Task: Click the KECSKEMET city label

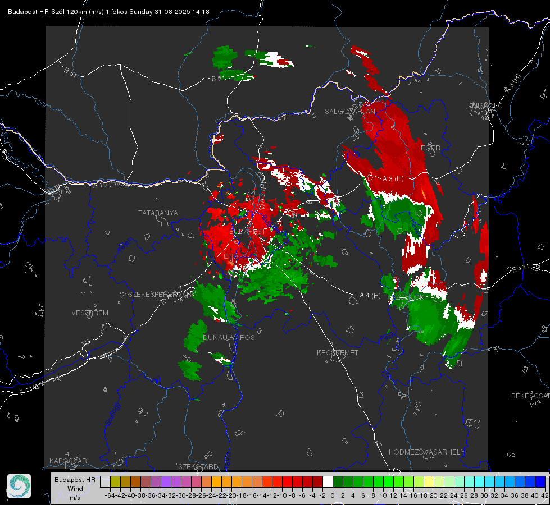Action: click(338, 353)
